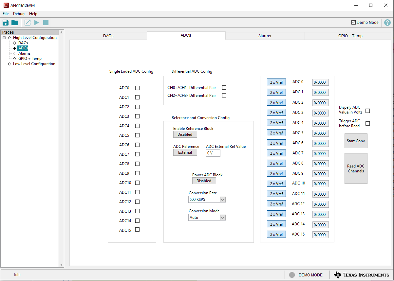Enable the ADC0 single-ended checkbox
This screenshot has height=281, width=394.
click(x=138, y=88)
